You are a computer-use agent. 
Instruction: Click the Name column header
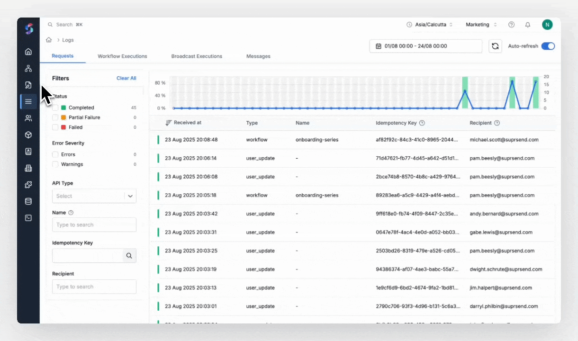302,123
